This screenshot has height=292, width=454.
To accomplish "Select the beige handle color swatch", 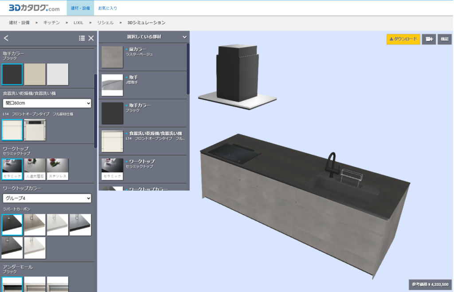I will tap(35, 74).
